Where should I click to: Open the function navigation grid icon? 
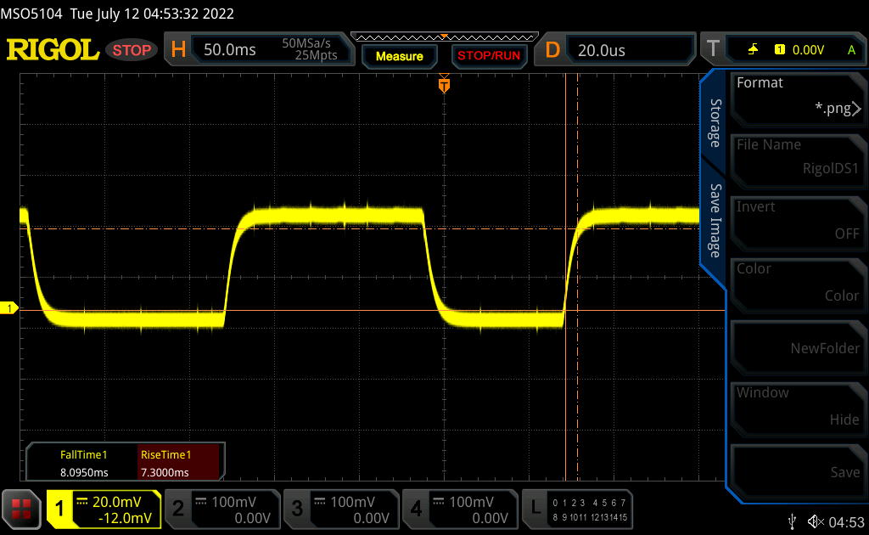pyautogui.click(x=22, y=509)
